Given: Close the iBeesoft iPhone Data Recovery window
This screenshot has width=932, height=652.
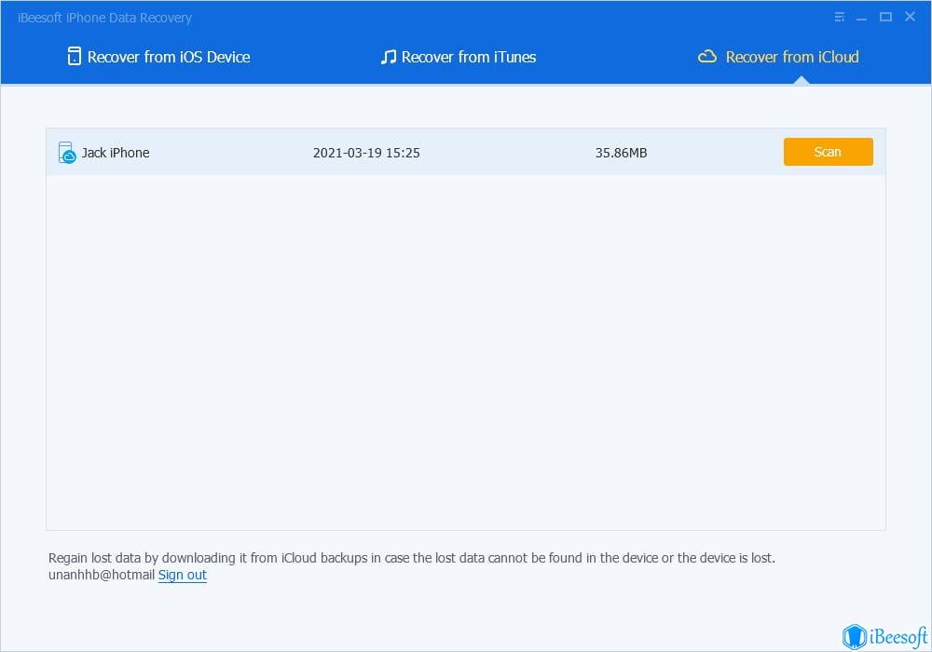Looking at the screenshot, I should (x=910, y=16).
